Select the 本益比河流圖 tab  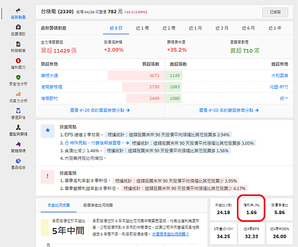tap(59, 205)
